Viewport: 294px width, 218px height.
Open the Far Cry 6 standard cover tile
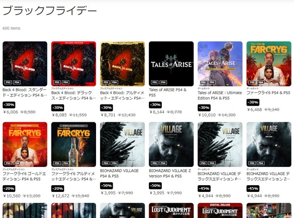tap(269, 64)
